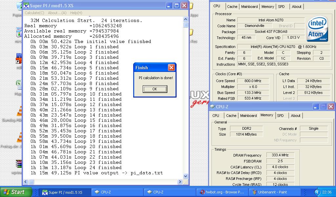Click the lower CPU-Z title bar icon
This screenshot has height=197, width=336.
pyautogui.click(x=212, y=106)
